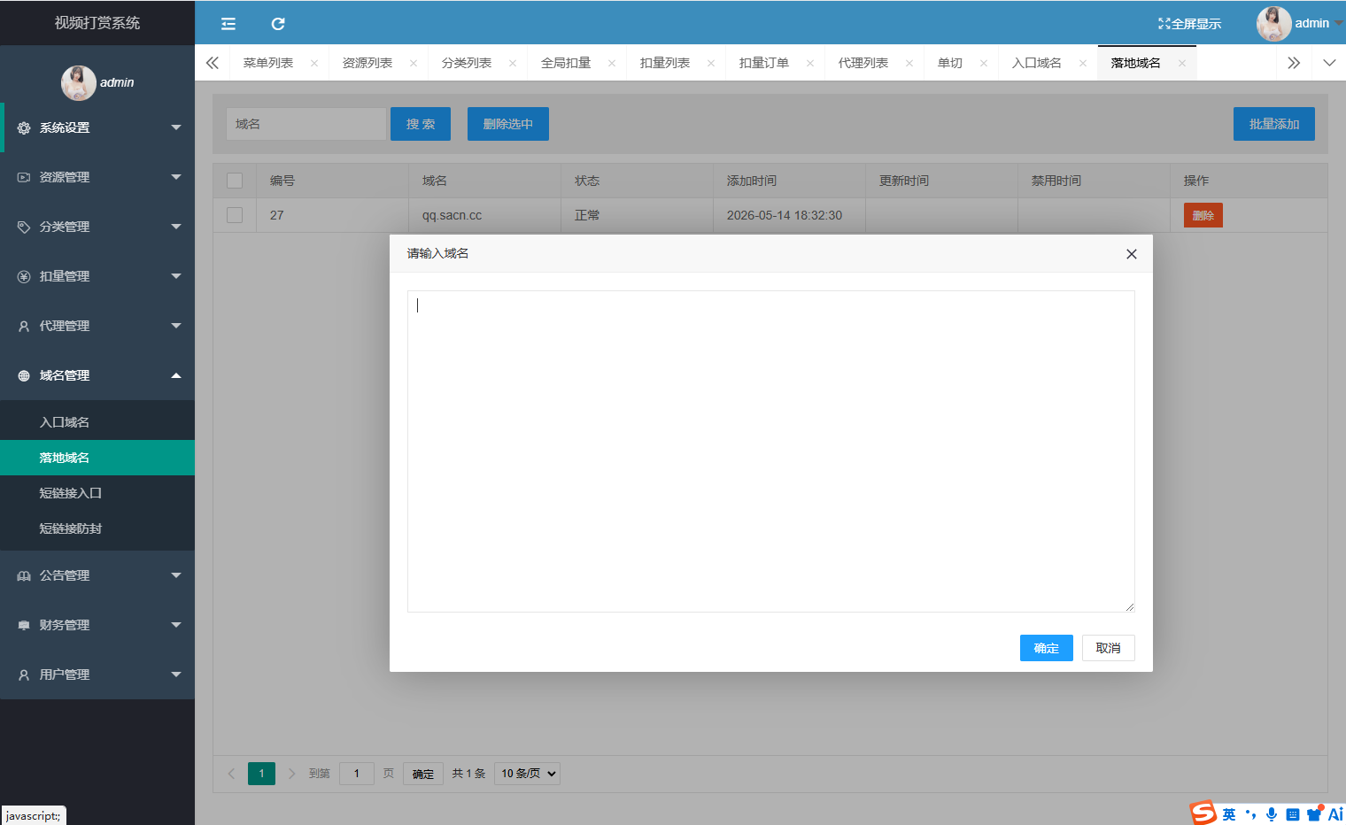Click the 批量添加 button

pos(1274,124)
